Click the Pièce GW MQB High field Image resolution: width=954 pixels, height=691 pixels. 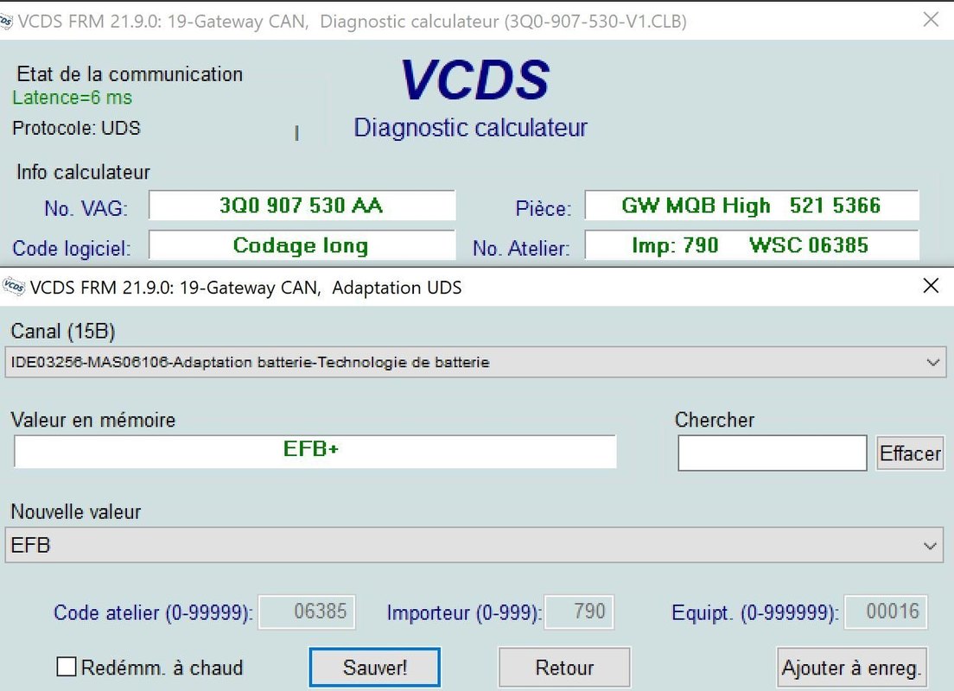[x=751, y=206]
